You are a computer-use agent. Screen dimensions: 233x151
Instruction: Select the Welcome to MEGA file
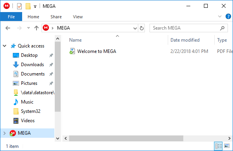[96, 51]
